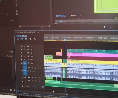Image resolution: width=118 pixels, height=98 pixels.
Task: Hide V1 track output eye
Action: point(32,63)
